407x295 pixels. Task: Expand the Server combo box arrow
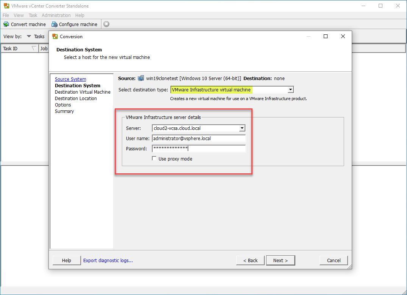(242, 128)
